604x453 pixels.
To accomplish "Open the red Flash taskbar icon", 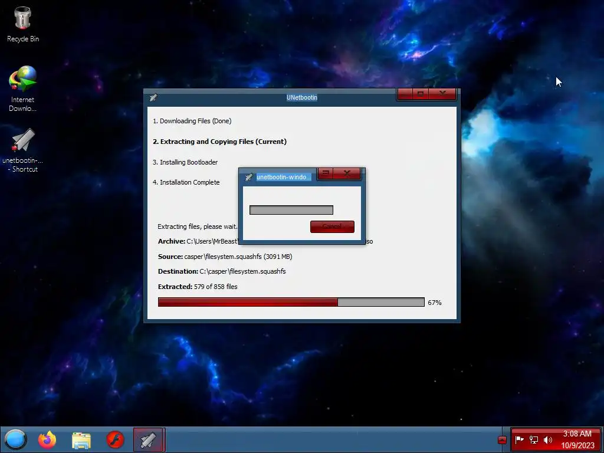I will [115, 440].
